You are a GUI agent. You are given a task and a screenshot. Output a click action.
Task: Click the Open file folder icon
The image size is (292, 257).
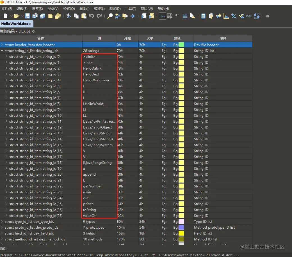pos(16,16)
